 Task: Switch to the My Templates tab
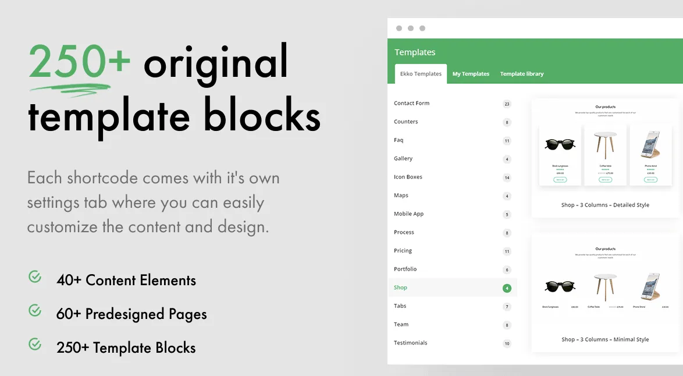pos(471,74)
